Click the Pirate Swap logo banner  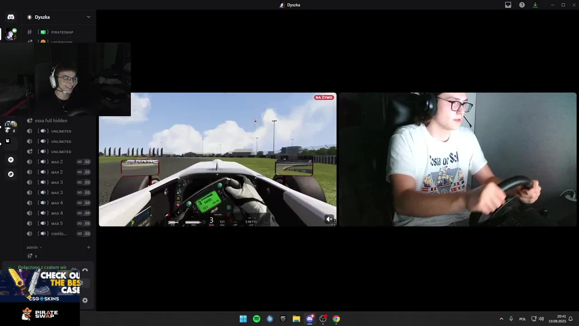(x=40, y=314)
